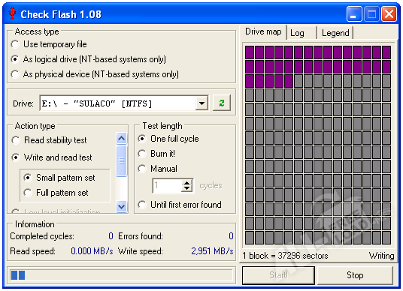Image resolution: width=403 pixels, height=291 pixels.
Task: Open the Legend tab
Action: click(335, 33)
